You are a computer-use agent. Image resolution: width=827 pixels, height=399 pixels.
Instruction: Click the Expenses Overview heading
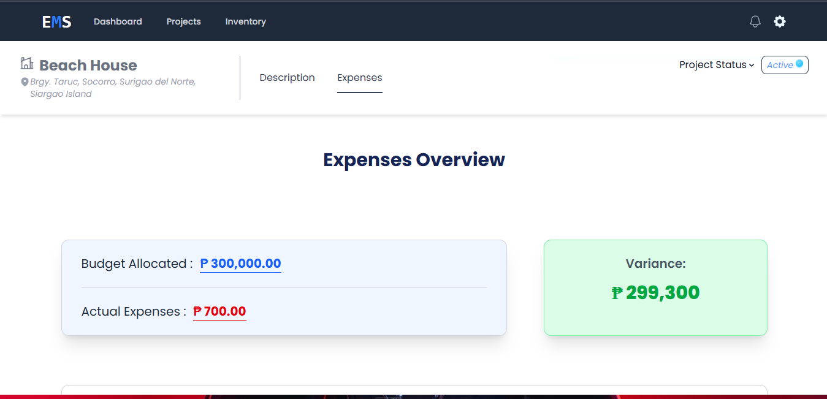point(414,159)
